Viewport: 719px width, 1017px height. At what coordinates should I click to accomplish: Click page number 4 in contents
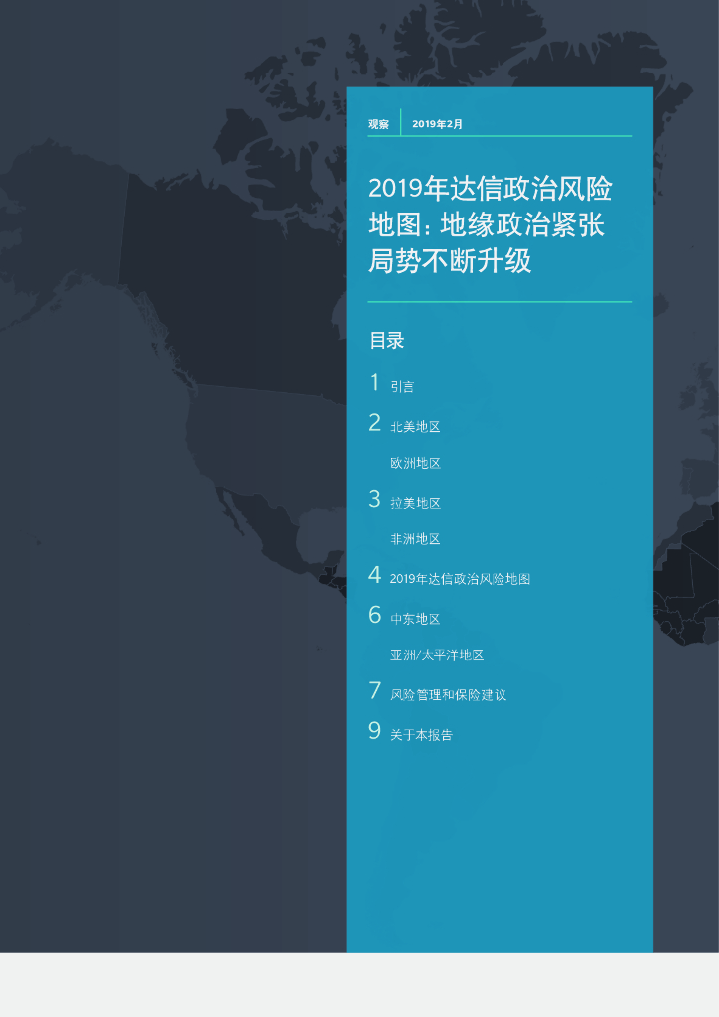pyautogui.click(x=374, y=575)
